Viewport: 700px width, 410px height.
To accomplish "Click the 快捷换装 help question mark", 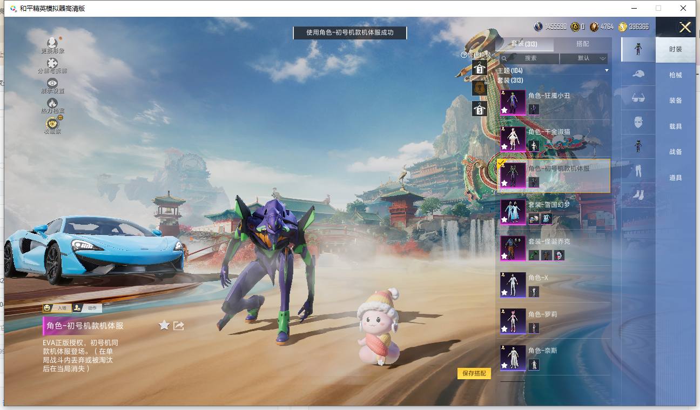I will (463, 55).
